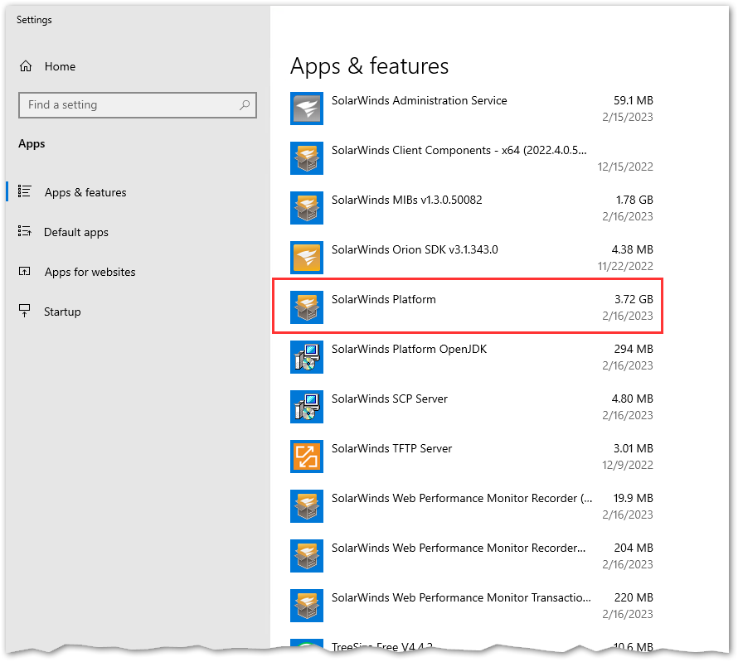Click the Apps section label in sidebar
This screenshot has height=662, width=738.
click(x=32, y=144)
